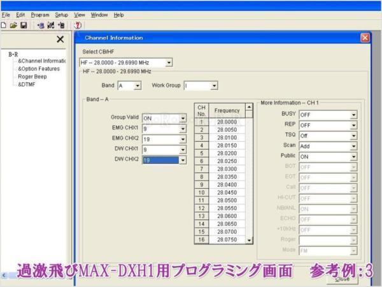Viewport: 382px width, 287px height.
Task: Click channel number 9 row header
Action: (x=201, y=185)
